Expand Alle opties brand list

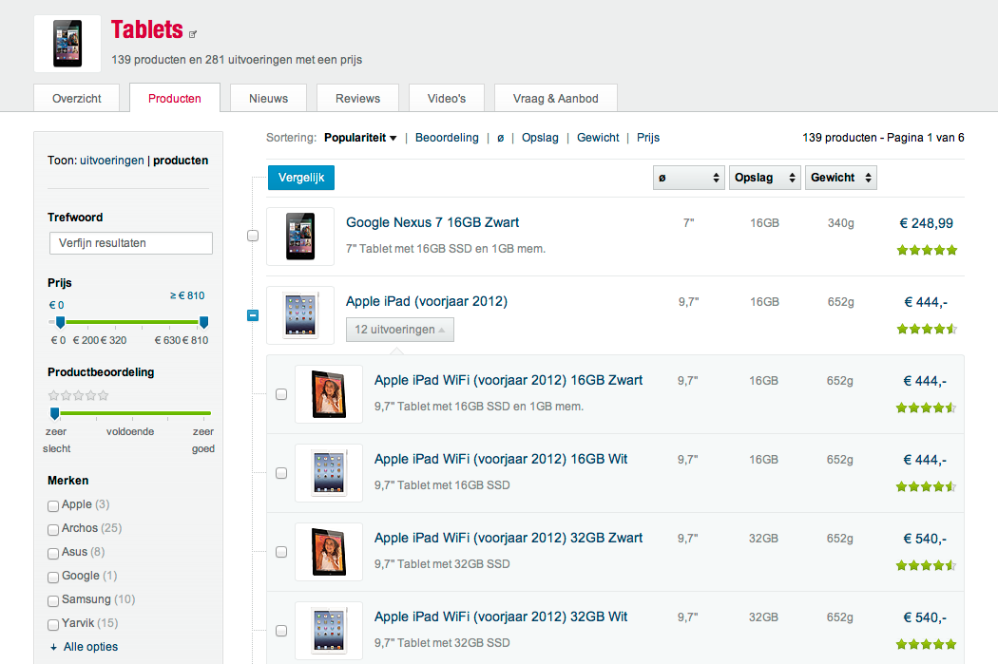pos(90,647)
